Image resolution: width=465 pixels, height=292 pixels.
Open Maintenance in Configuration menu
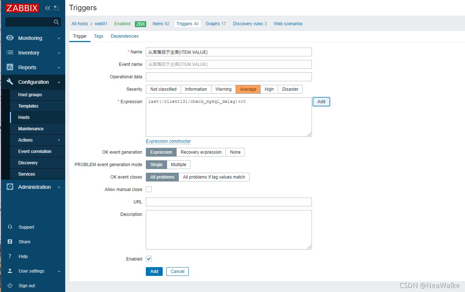tap(37, 129)
